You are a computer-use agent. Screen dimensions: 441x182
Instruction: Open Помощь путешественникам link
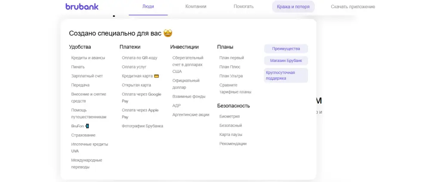(x=89, y=114)
